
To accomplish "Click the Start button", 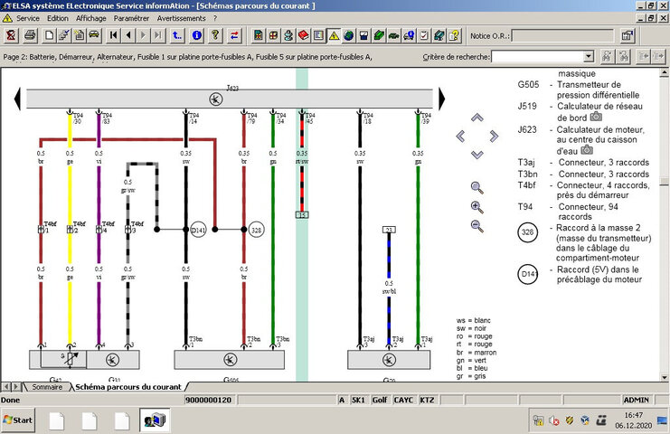I will [18, 420].
